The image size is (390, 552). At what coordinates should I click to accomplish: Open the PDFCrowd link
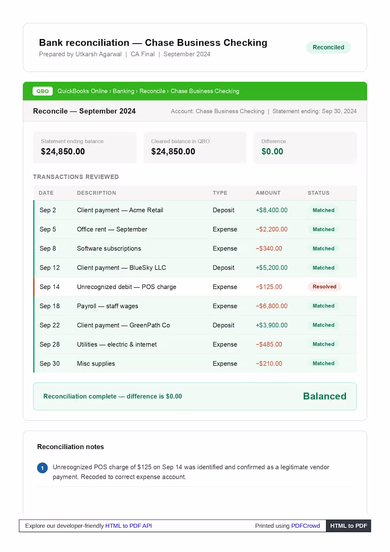click(x=305, y=526)
